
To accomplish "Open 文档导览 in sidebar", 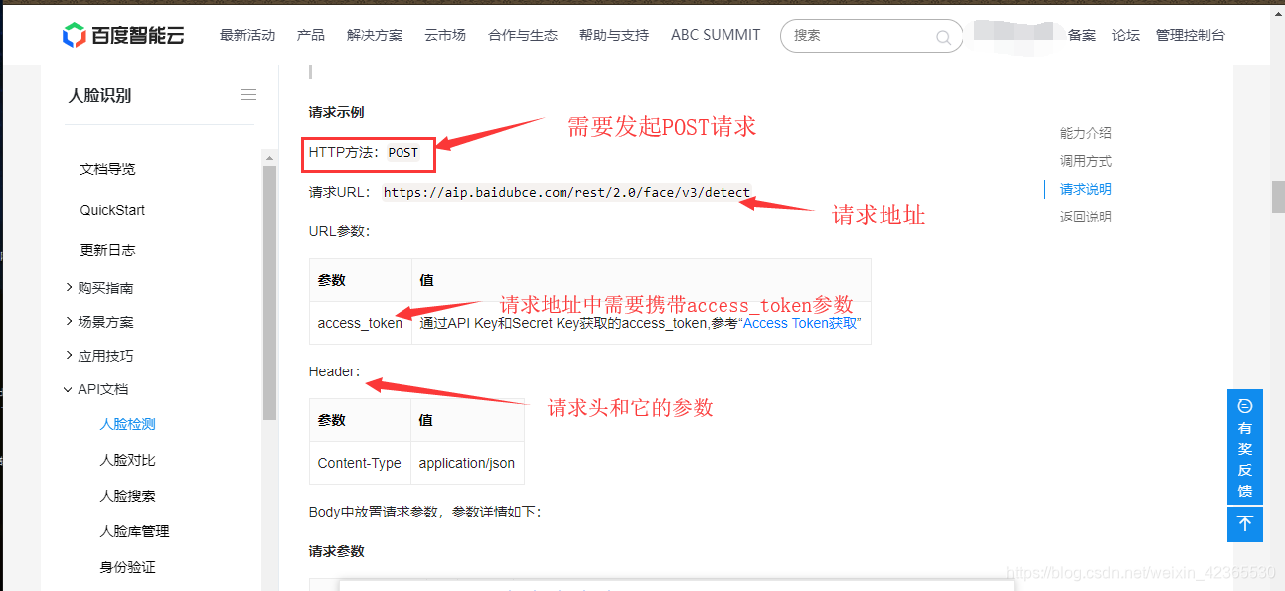I will (107, 169).
